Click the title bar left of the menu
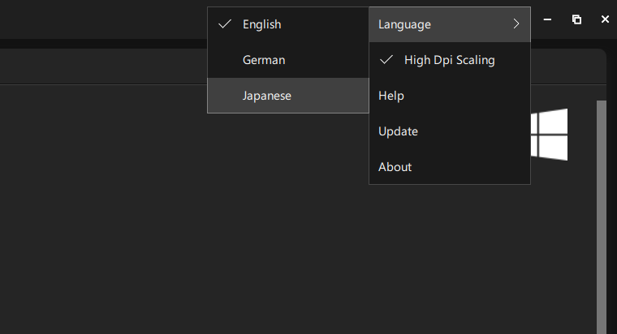The height and width of the screenshot is (334, 617). 102,19
